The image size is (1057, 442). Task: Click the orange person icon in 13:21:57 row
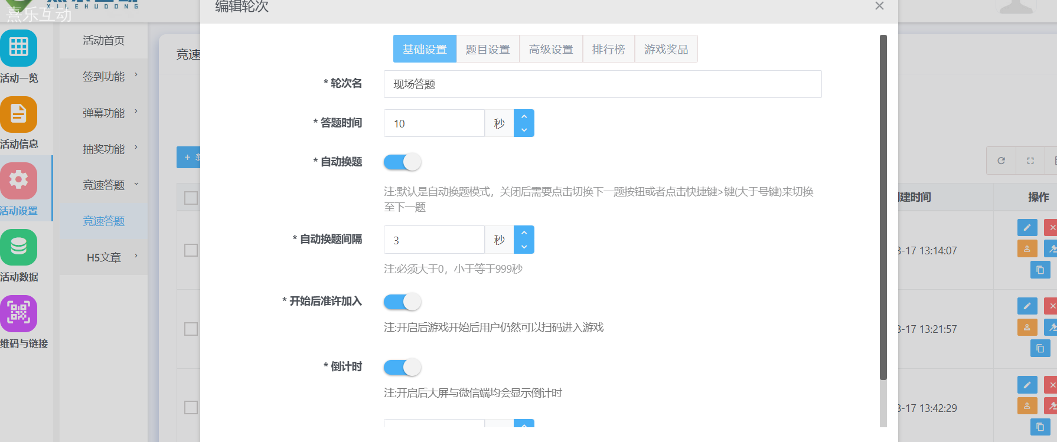point(1027,327)
